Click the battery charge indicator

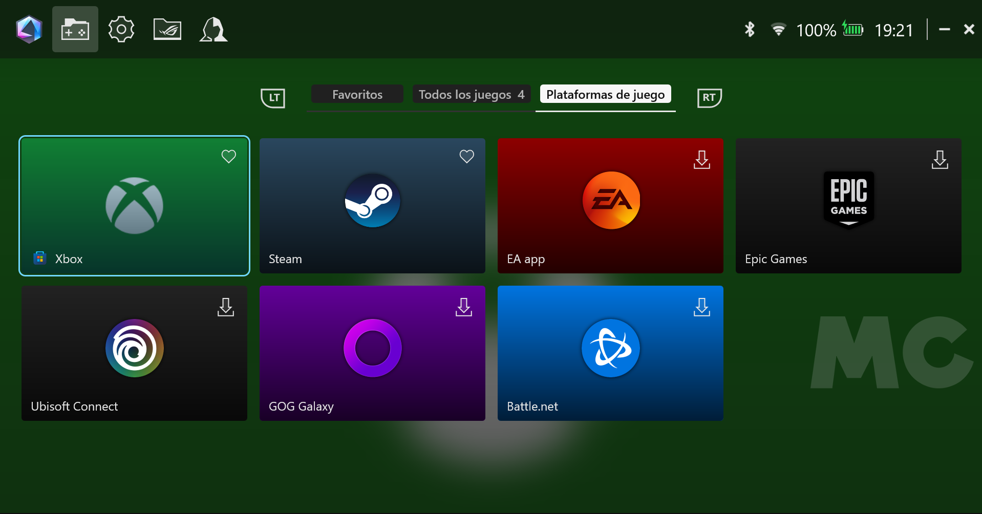coord(853,30)
